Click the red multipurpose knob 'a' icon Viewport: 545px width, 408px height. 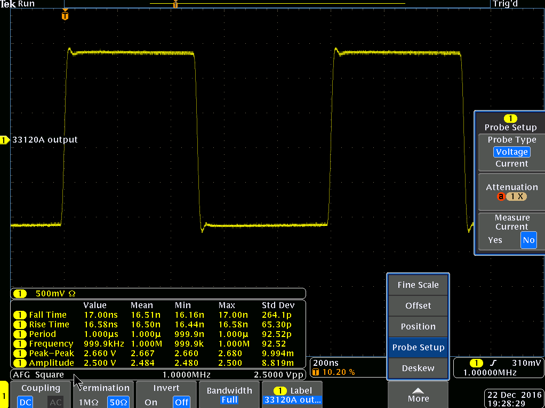tap(501, 197)
